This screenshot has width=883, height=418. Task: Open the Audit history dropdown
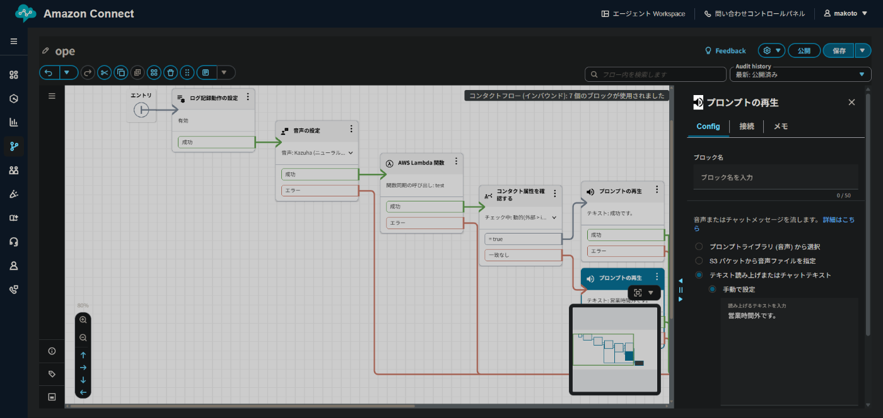tap(800, 74)
